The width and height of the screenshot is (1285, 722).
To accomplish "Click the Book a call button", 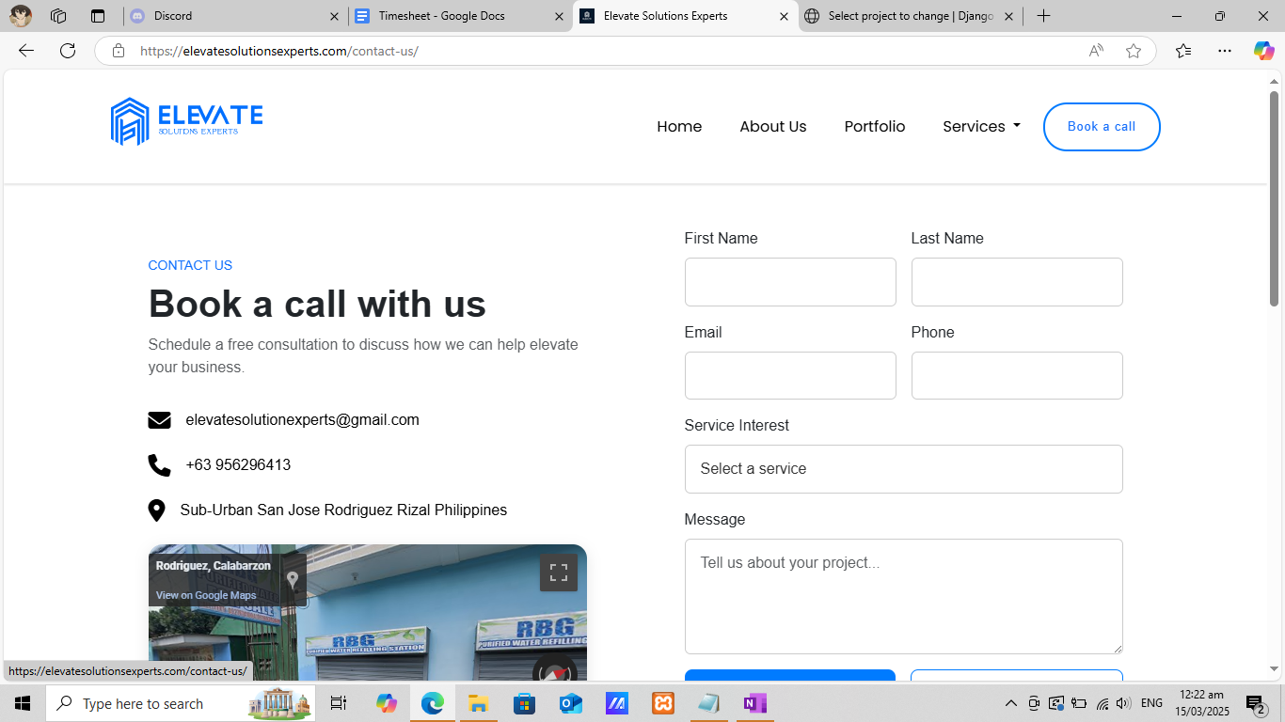I will click(x=1102, y=126).
